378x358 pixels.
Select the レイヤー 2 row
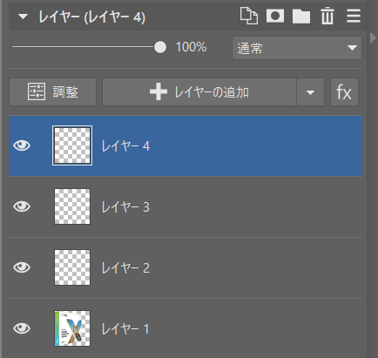tap(186, 267)
